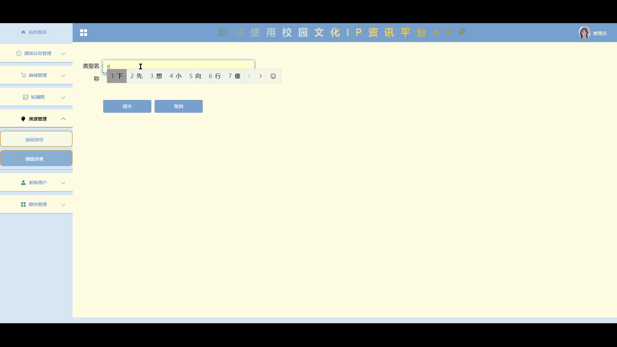Click the home icon beside 后台首页

(x=23, y=32)
